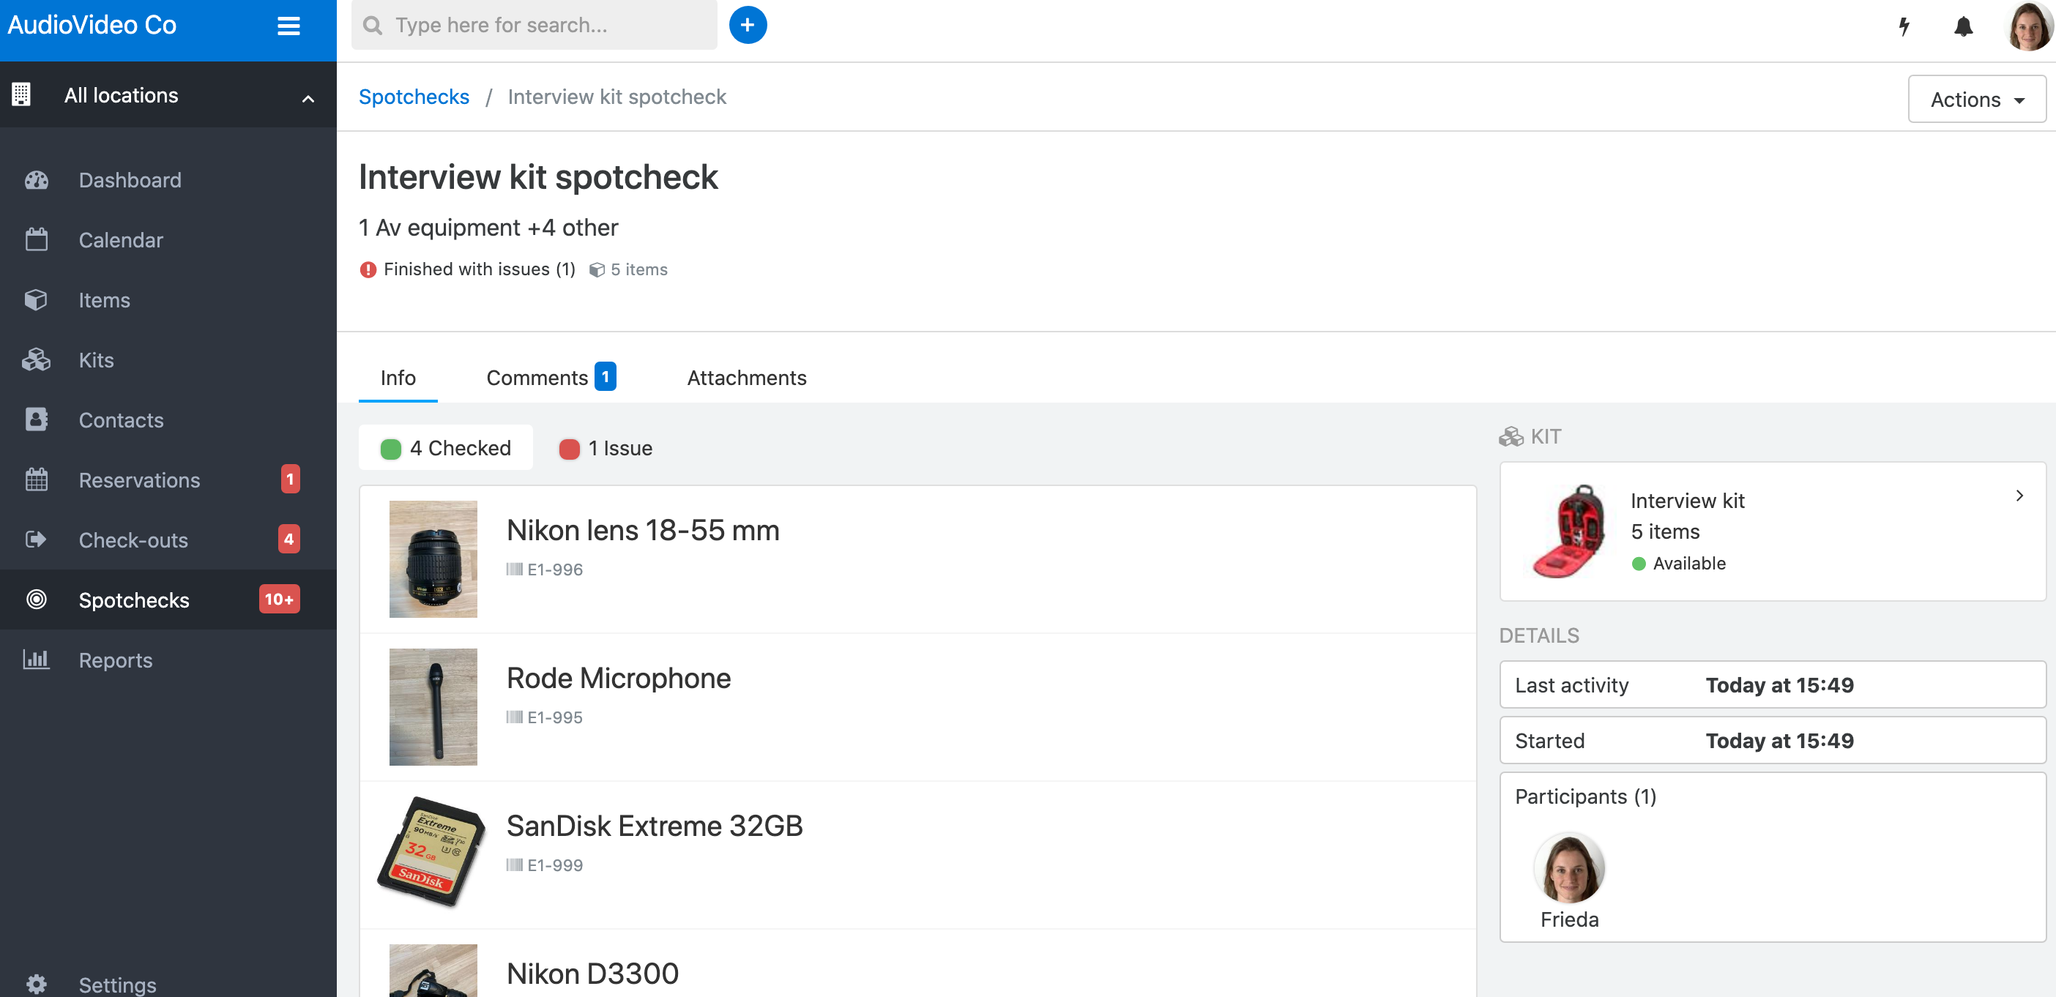Click barcode icon for E1-999
This screenshot has height=997, width=2056.
pos(515,865)
